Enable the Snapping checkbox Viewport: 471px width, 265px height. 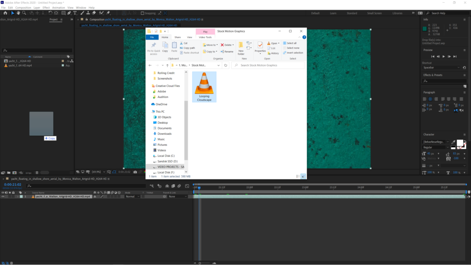(x=141, y=13)
